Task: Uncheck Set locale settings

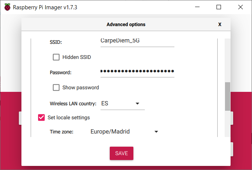Action: [x=41, y=117]
